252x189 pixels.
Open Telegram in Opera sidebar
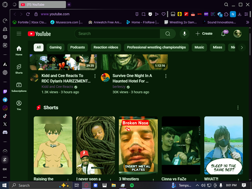5,100
